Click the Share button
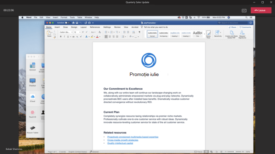Screen dimensions: 275x154 click(x=232, y=27)
